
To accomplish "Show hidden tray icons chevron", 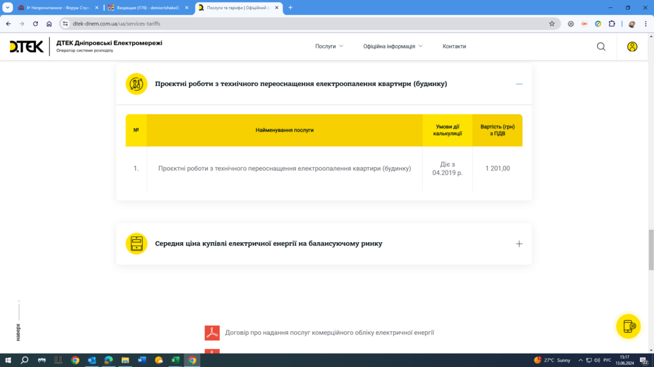I will (x=580, y=360).
